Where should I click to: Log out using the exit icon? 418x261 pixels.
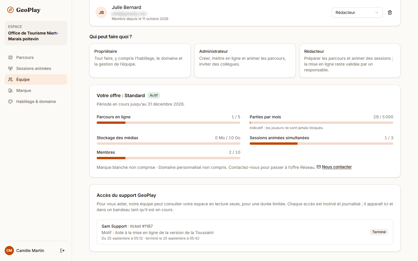point(62,251)
